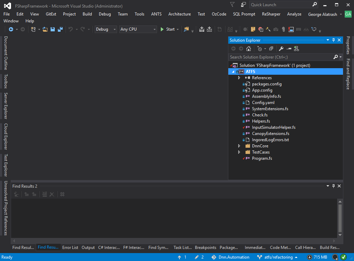The width and height of the screenshot is (354, 261).
Task: Close the Find Results 2 panel
Action: pyautogui.click(x=339, y=186)
